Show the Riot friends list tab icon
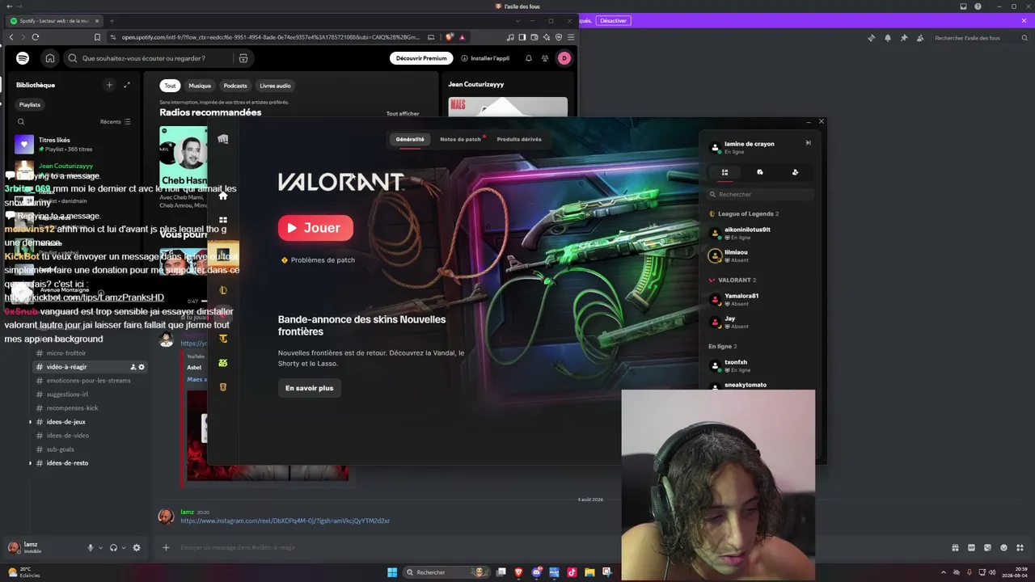The image size is (1035, 582). click(724, 172)
